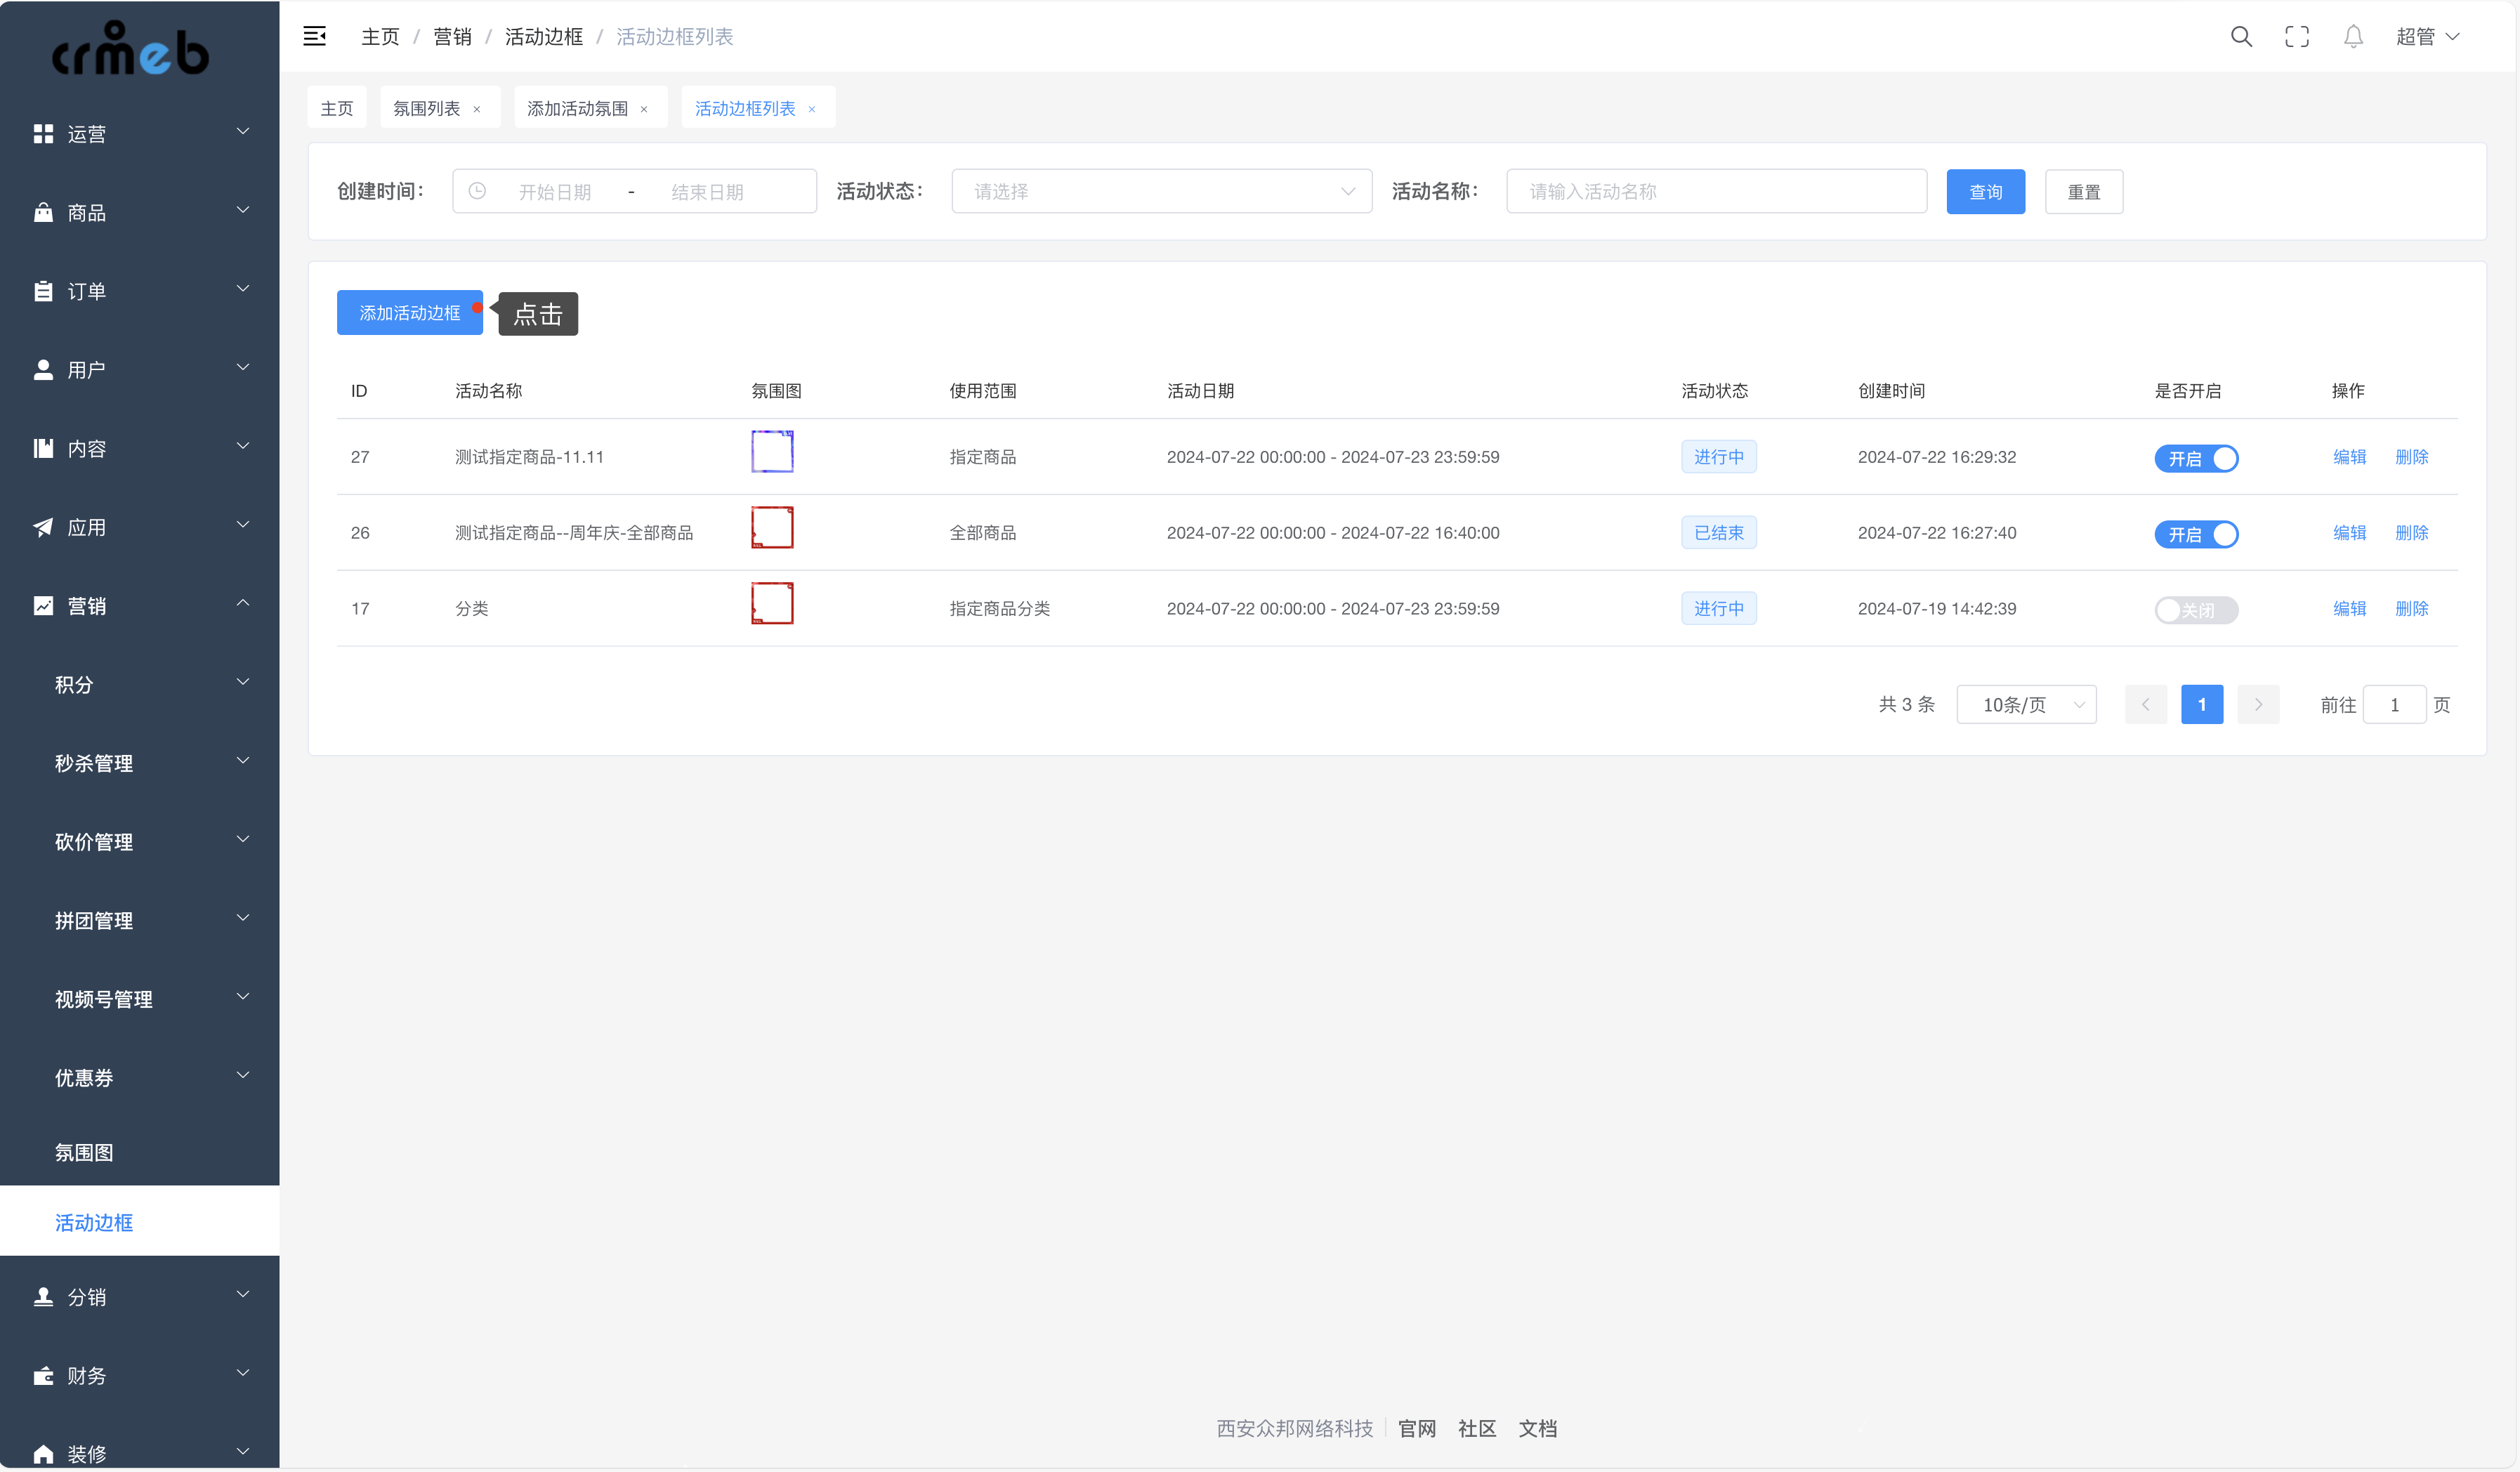Switch to the 氛围列表 tab
The image size is (2520, 1472).
pyautogui.click(x=427, y=107)
